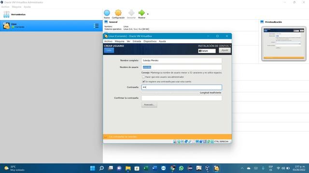Open Wi-Fi network tray icon
The width and height of the screenshot is (309, 173).
pyautogui.click(x=278, y=168)
